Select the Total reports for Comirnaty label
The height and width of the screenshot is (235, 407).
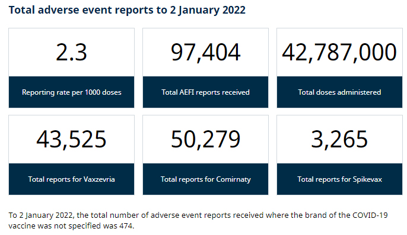pos(205,179)
